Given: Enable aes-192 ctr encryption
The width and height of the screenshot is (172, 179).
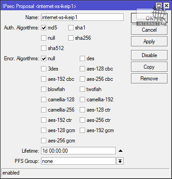Looking at the screenshot, I should 44,120.
